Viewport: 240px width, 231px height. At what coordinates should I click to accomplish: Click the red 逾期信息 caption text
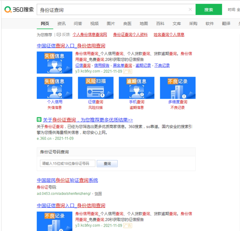click(137, 108)
